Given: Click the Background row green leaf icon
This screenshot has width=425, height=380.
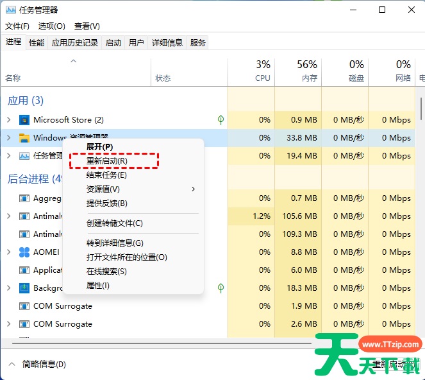Looking at the screenshot, I should tap(221, 288).
